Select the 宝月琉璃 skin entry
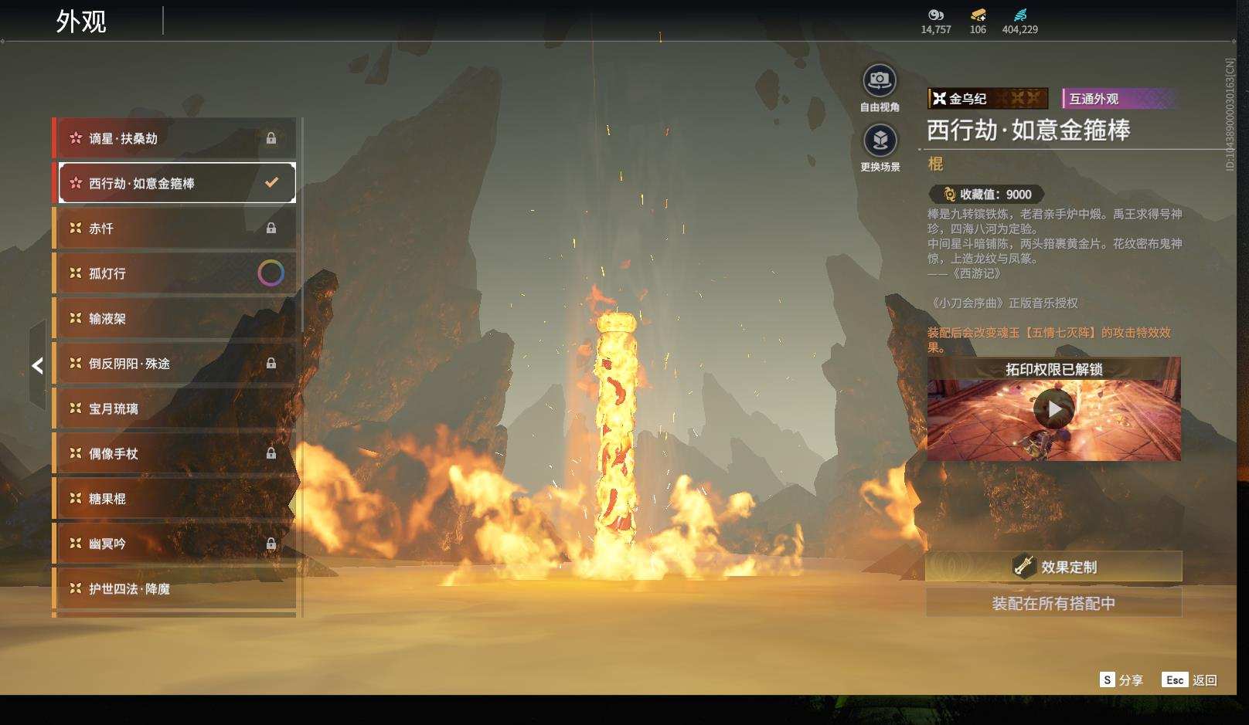 (175, 408)
